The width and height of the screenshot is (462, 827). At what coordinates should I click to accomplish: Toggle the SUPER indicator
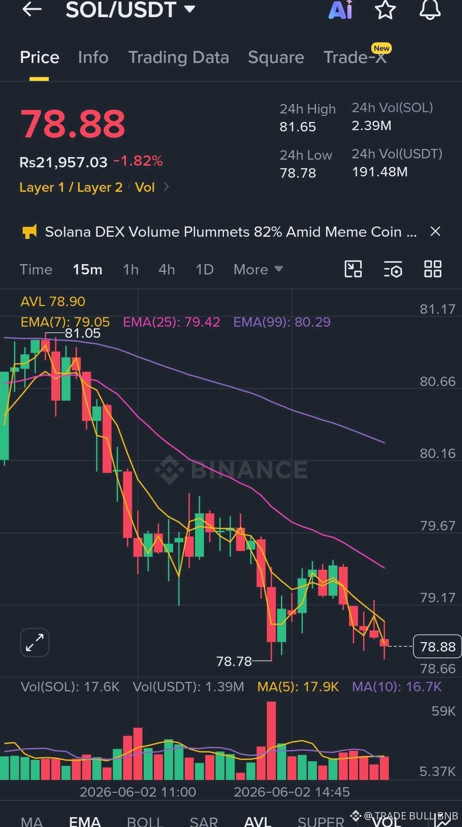321,821
